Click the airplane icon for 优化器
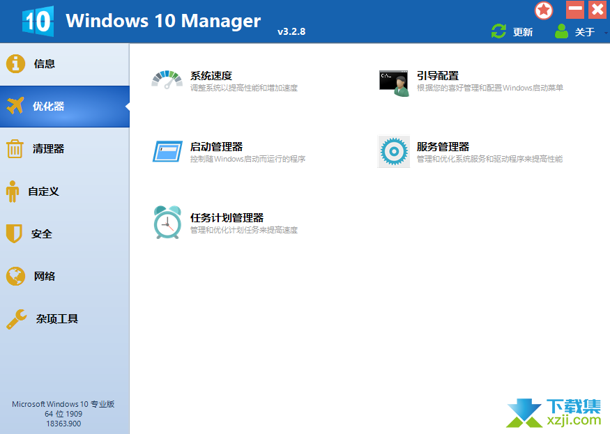The height and width of the screenshot is (434, 610). (x=15, y=106)
